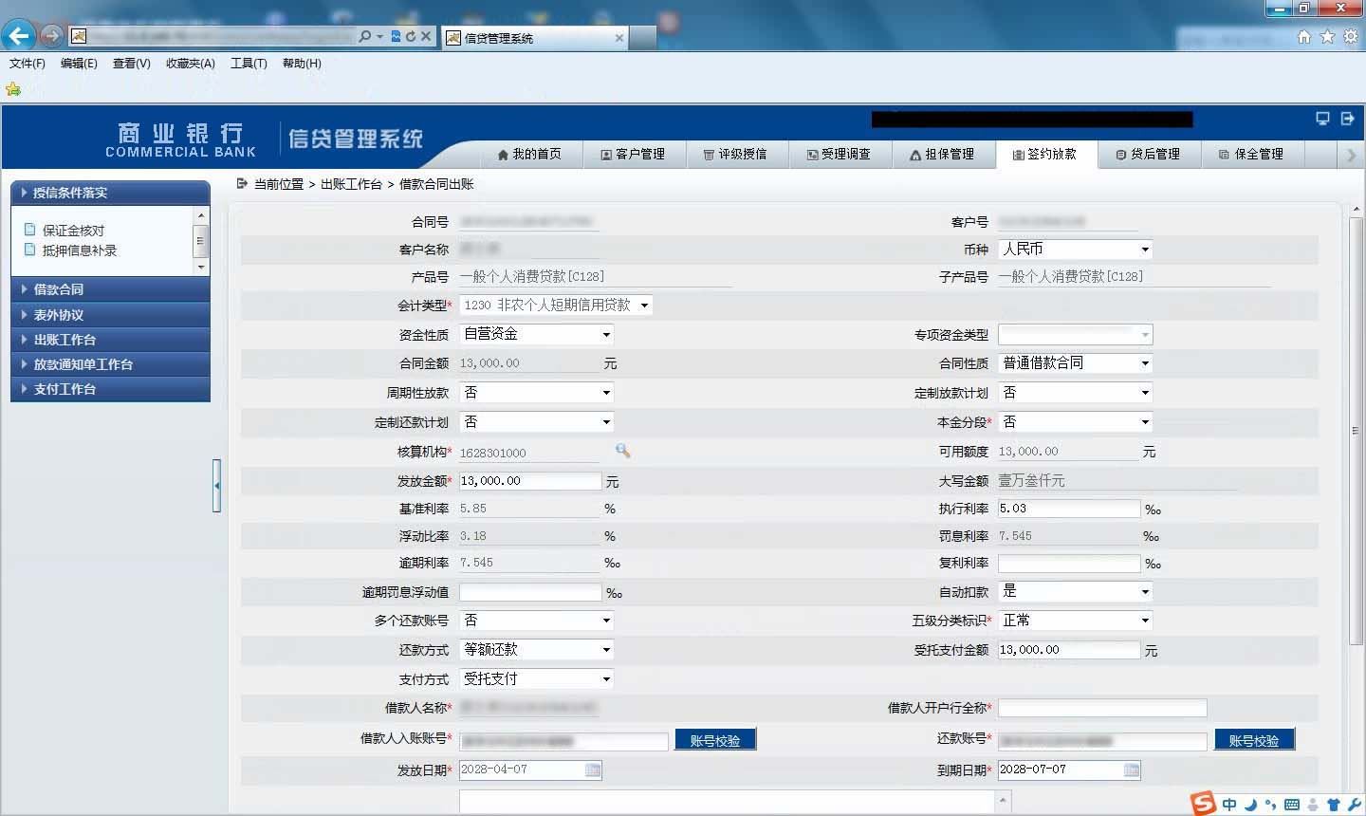Open the 定制放款计划 dropdown
Viewport: 1366px width, 816px height.
1076,393
